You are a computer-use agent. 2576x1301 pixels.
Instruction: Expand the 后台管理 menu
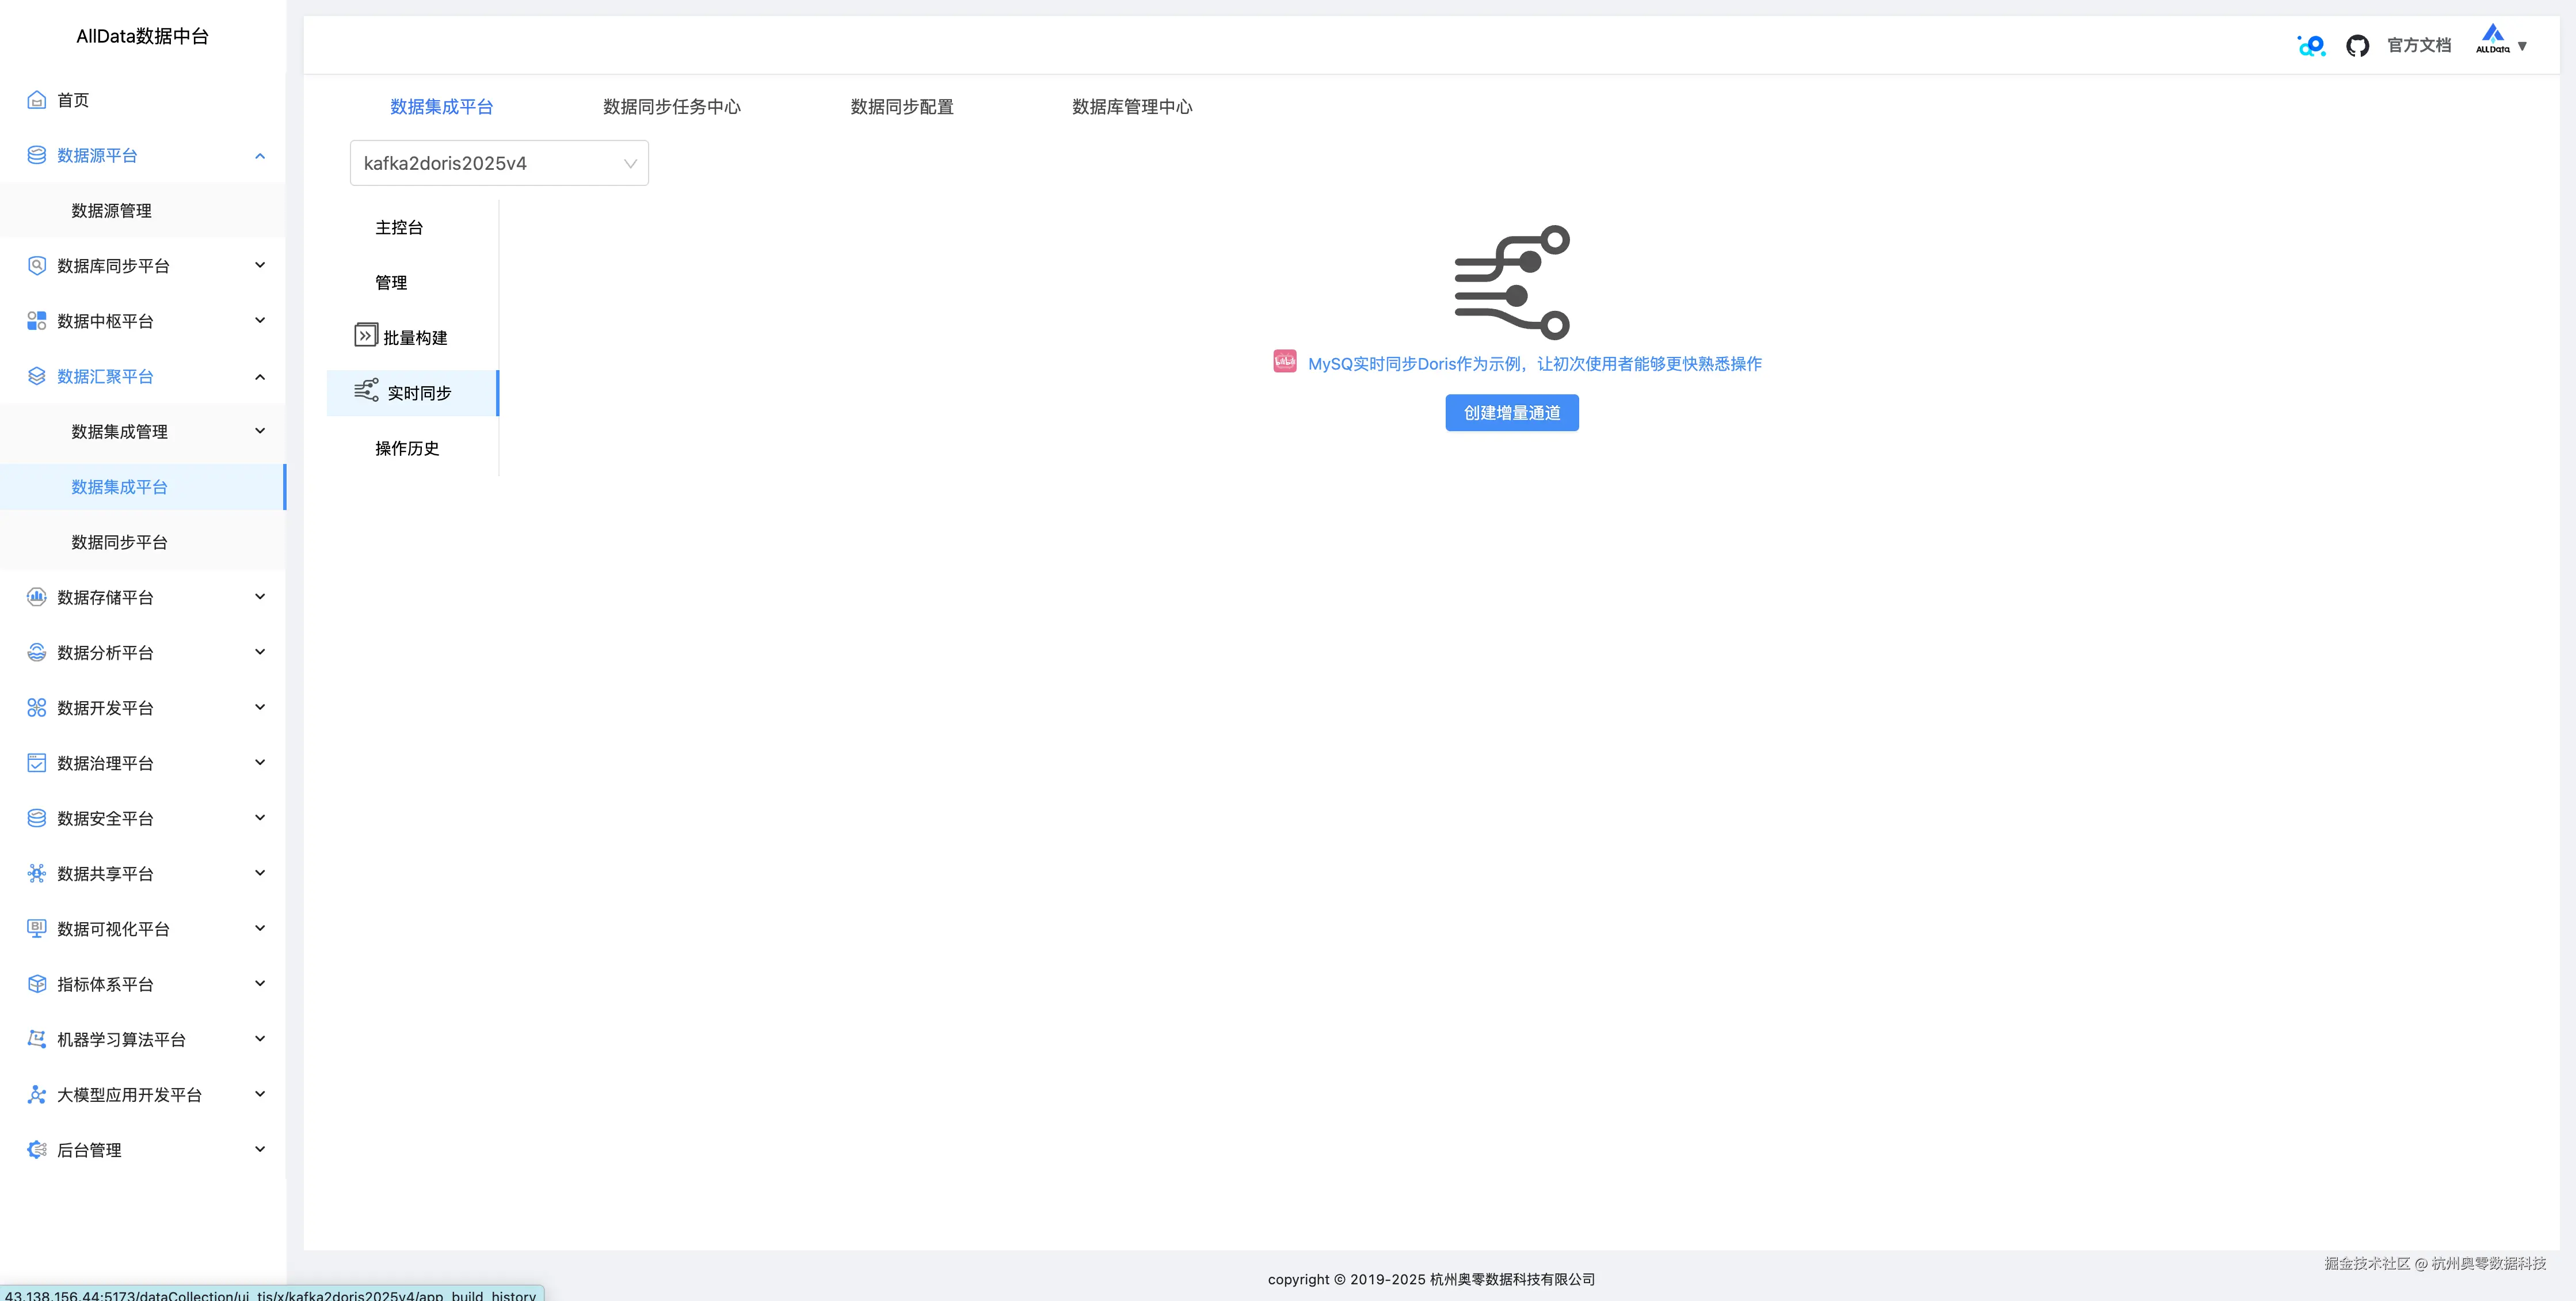coord(260,1149)
